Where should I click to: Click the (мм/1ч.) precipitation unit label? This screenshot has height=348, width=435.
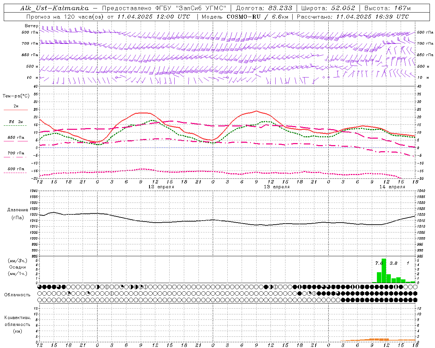18,274
